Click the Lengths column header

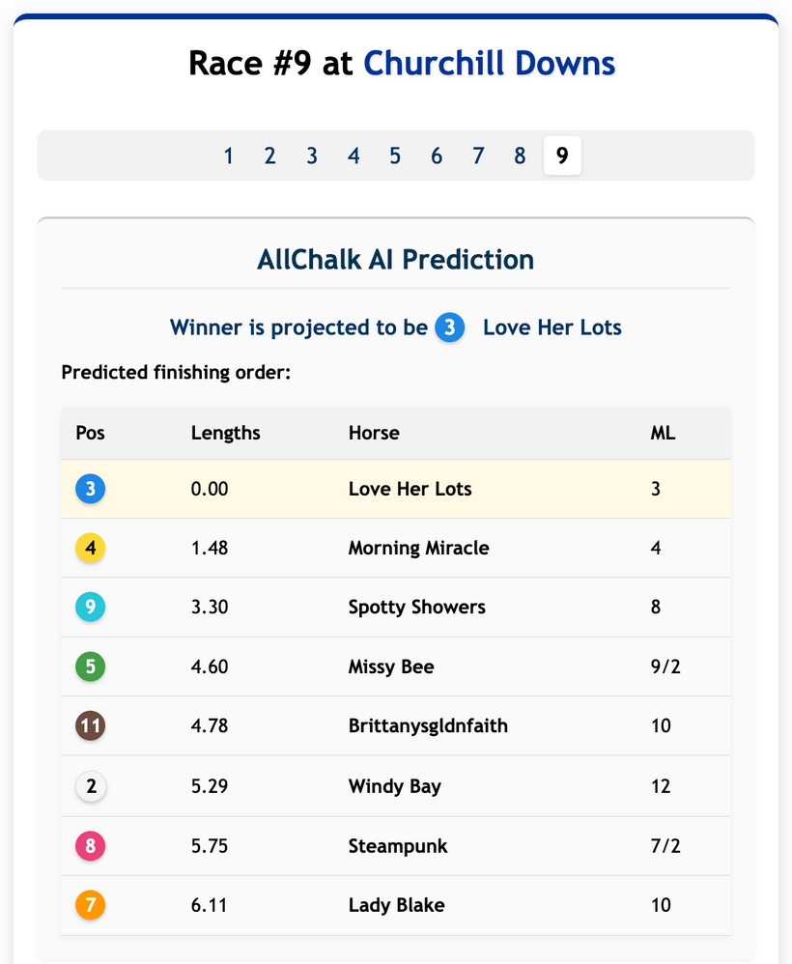point(225,433)
